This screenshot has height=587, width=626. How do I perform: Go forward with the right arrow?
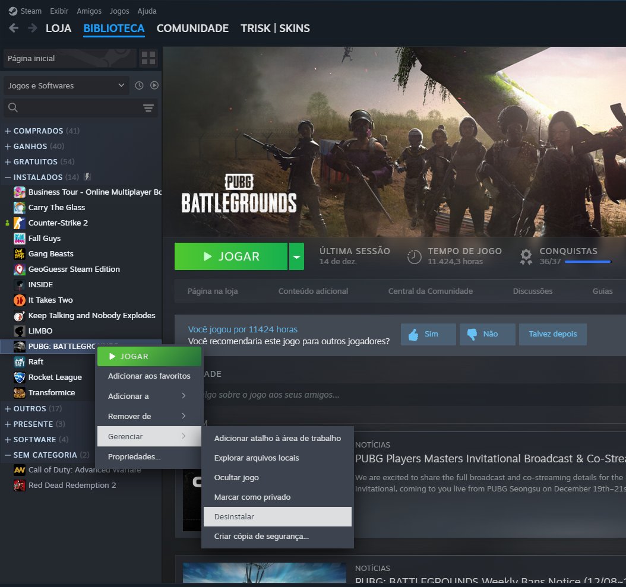point(33,28)
